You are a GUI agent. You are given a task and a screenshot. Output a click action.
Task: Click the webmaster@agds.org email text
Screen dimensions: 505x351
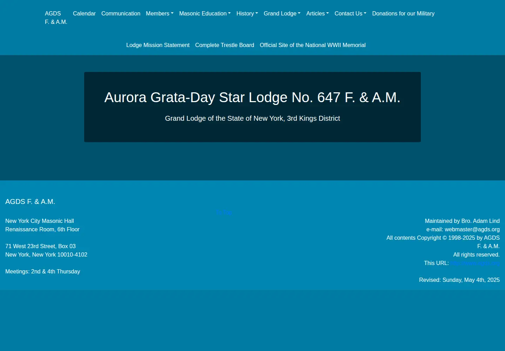(472, 229)
